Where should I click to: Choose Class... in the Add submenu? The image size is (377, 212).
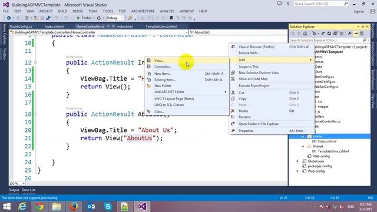187,111
